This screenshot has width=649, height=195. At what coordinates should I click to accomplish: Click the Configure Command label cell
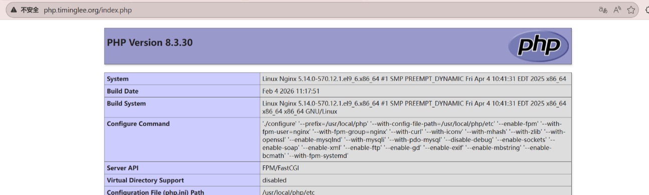182,140
